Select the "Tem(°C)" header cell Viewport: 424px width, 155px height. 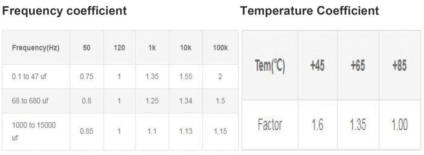click(x=270, y=66)
